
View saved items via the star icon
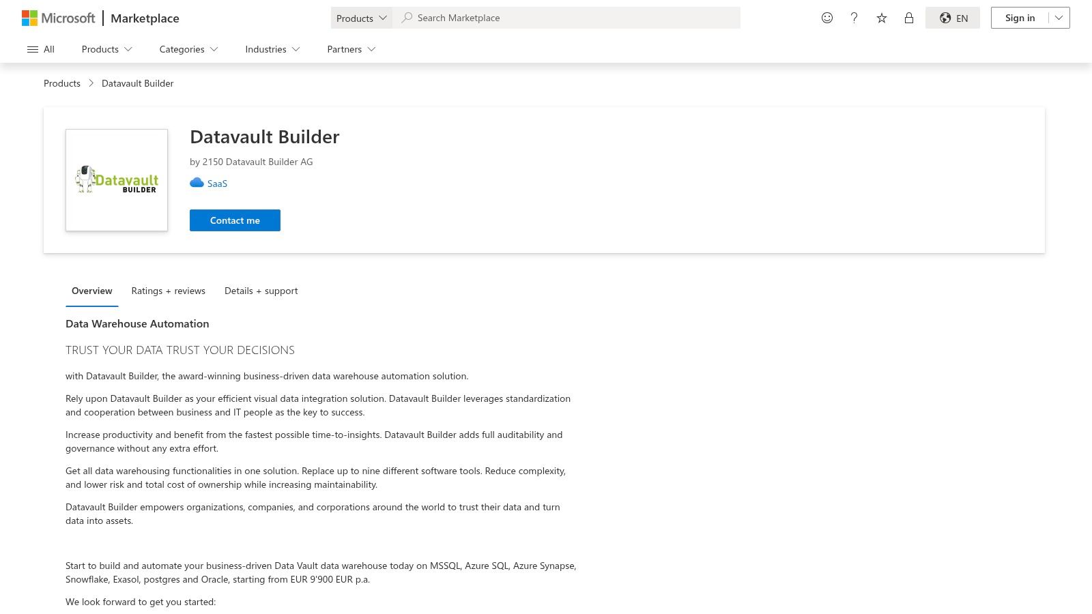coord(881,18)
